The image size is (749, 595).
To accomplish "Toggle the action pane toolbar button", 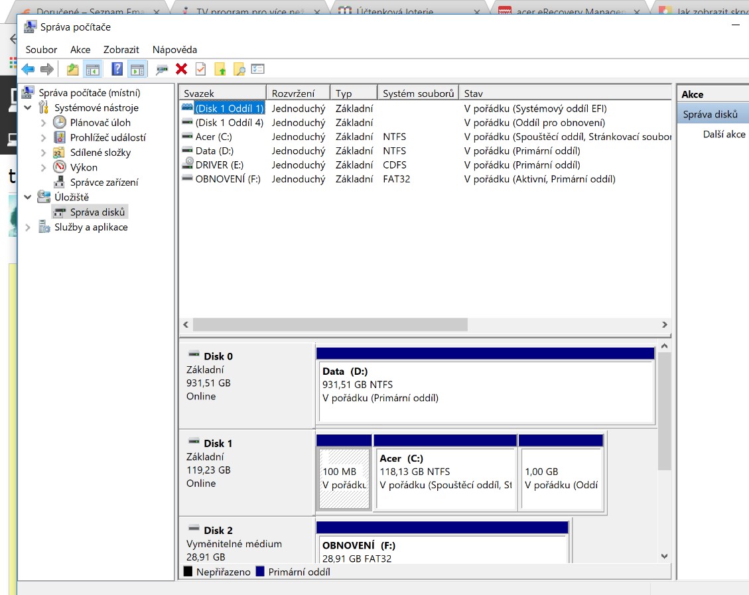I will 137,69.
